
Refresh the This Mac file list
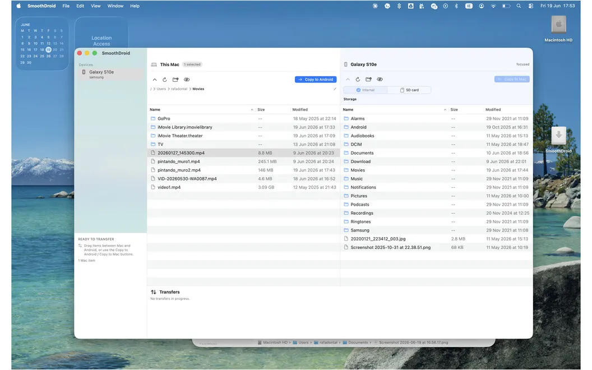click(x=165, y=80)
